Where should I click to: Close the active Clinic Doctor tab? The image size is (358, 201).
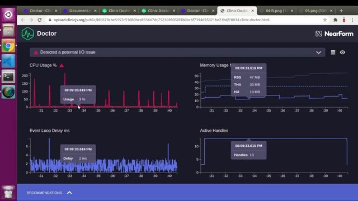pos(252,11)
